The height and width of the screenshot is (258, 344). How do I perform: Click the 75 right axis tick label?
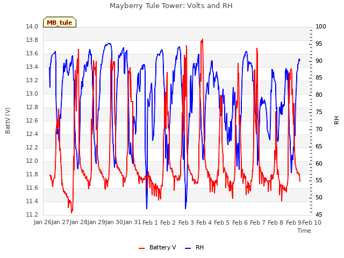(319, 112)
